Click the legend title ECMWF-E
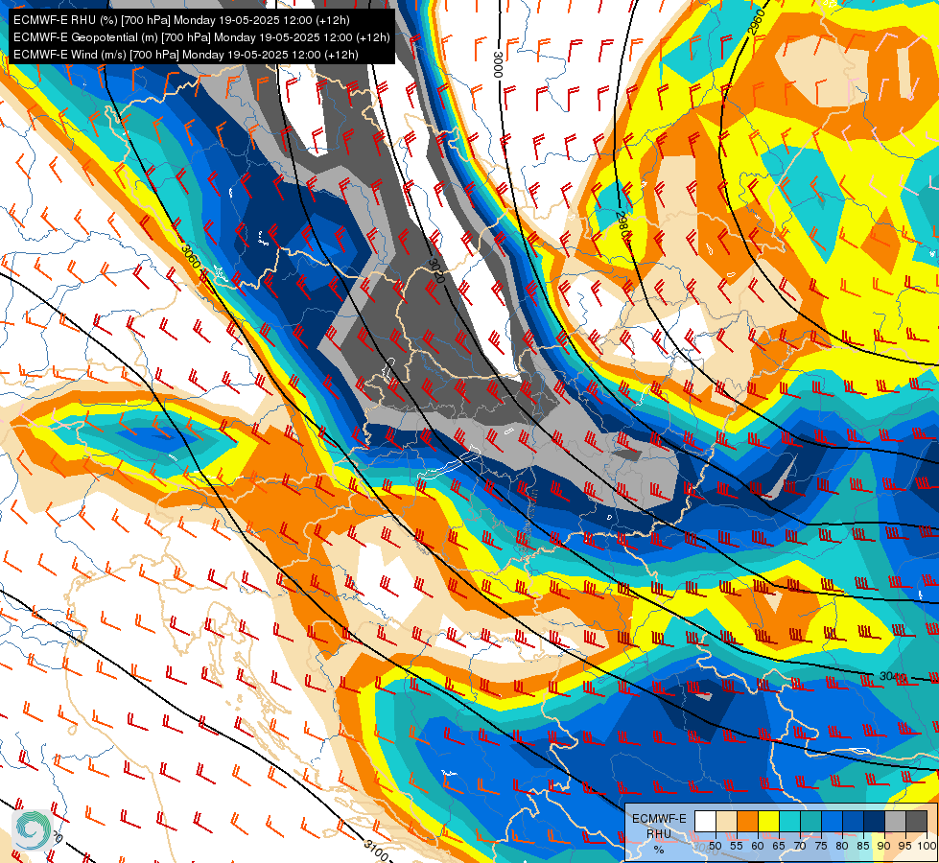Image resolution: width=939 pixels, height=863 pixels. pos(659,819)
